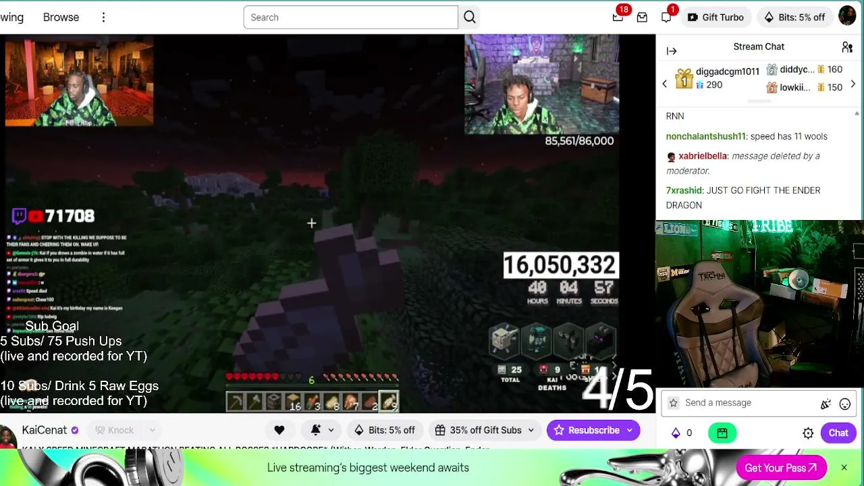Screen dimensions: 864x486
Task: Click 'JUST GO FIGHT THE ENDER DRAGON' message
Action: coord(743,198)
